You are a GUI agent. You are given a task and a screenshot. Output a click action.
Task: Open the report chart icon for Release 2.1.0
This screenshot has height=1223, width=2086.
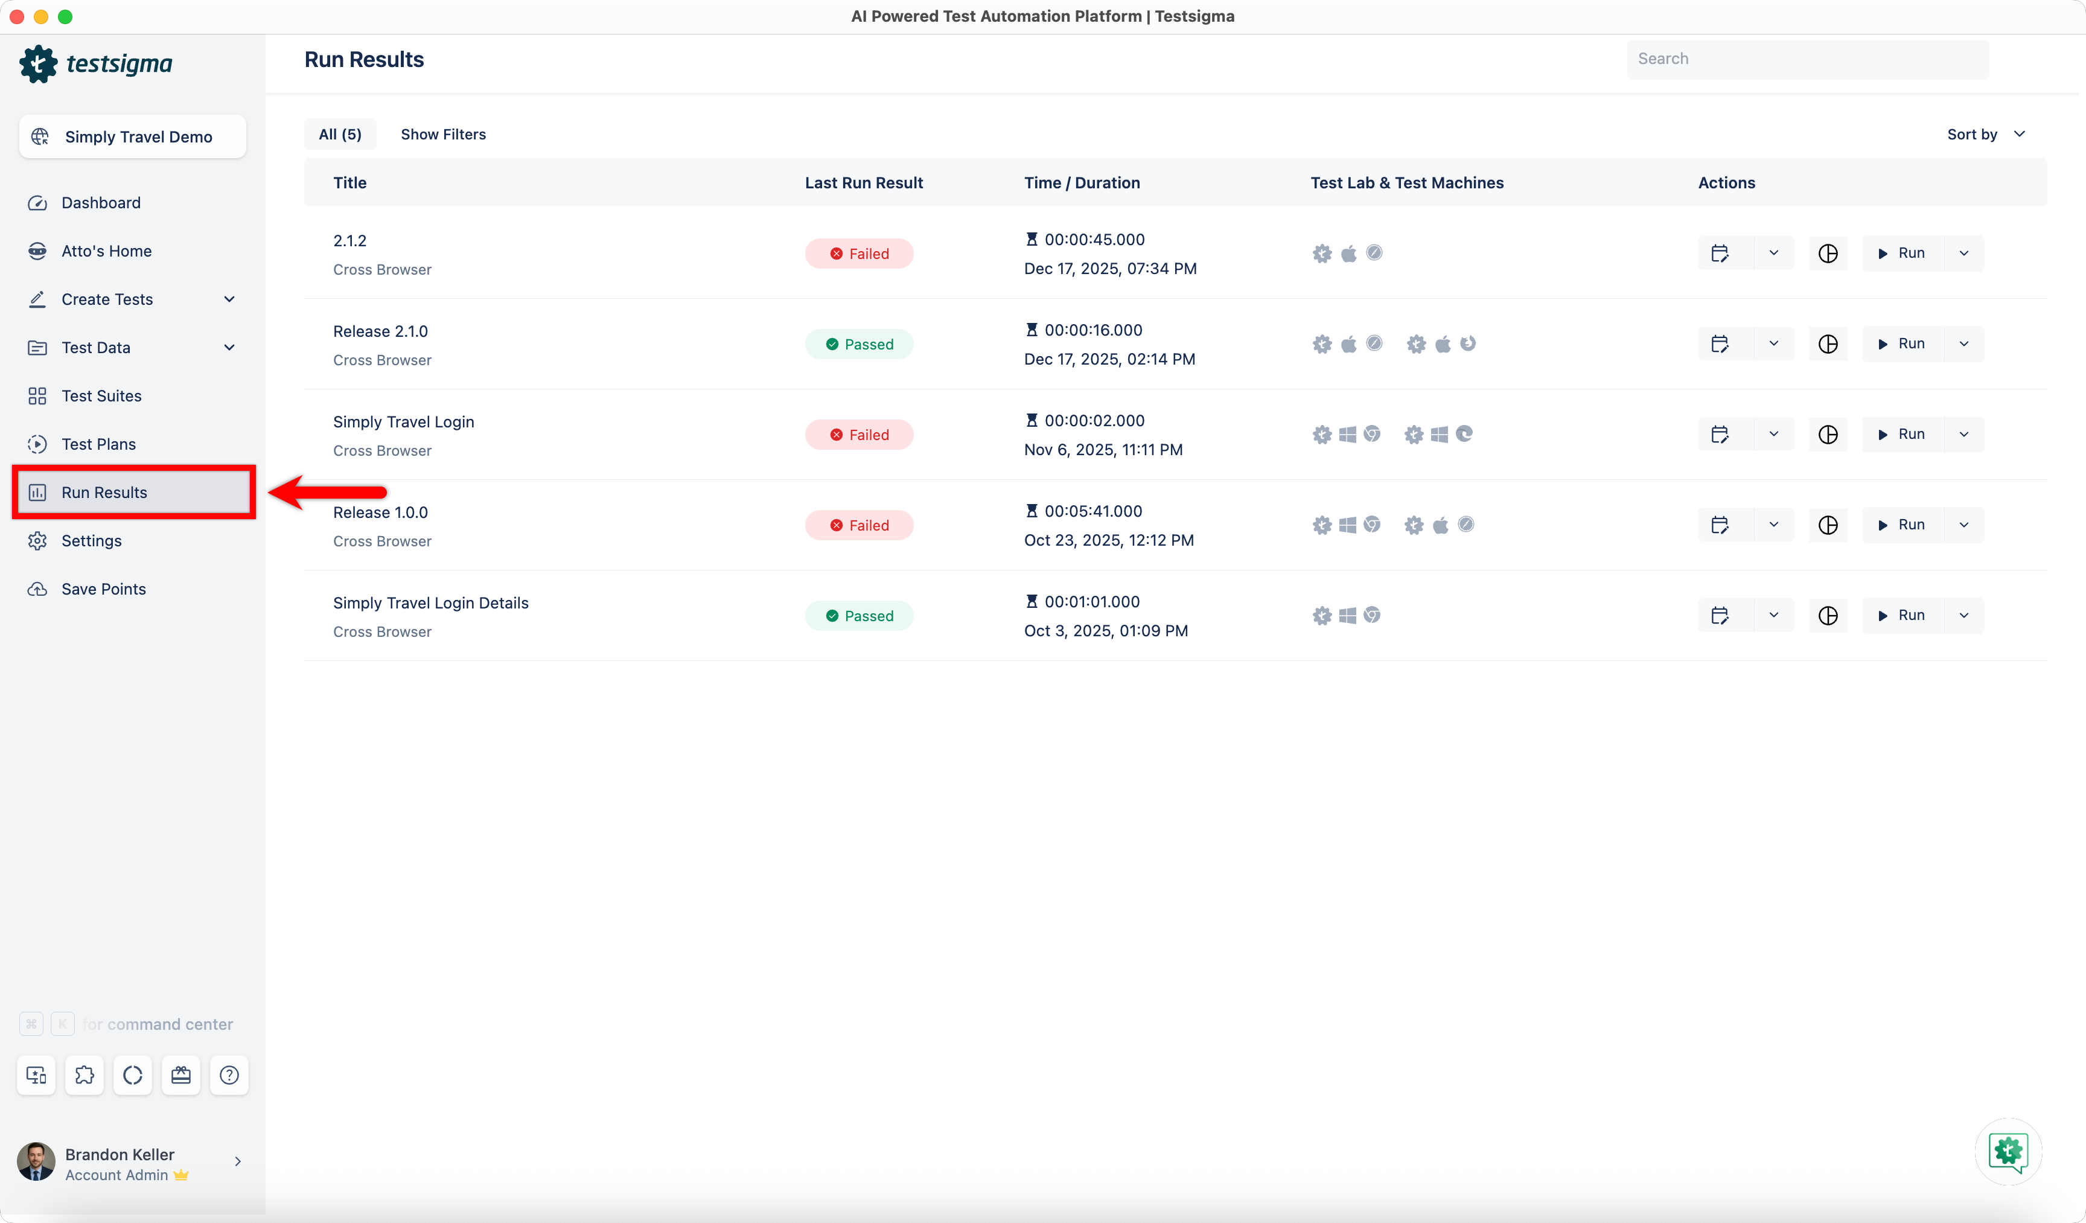pos(1828,343)
